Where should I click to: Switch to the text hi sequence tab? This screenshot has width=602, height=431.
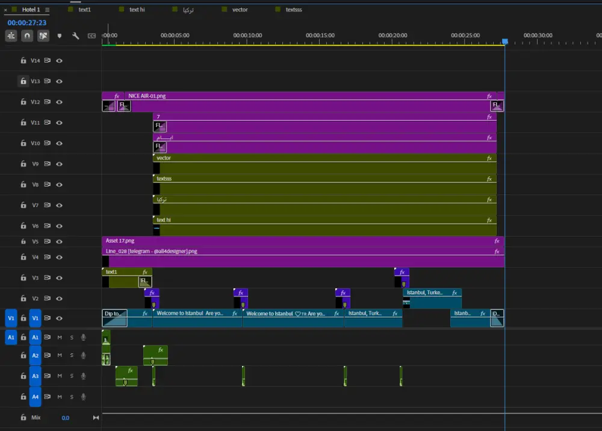(137, 10)
